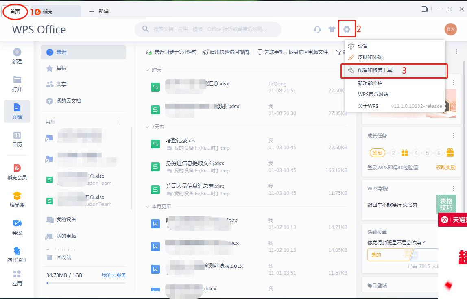Collapse the 7天内 group
This screenshot has width=467, height=299.
click(x=147, y=127)
